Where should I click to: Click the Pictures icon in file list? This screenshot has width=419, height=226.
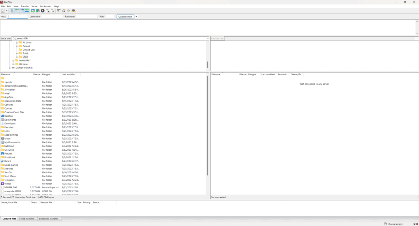(2, 153)
